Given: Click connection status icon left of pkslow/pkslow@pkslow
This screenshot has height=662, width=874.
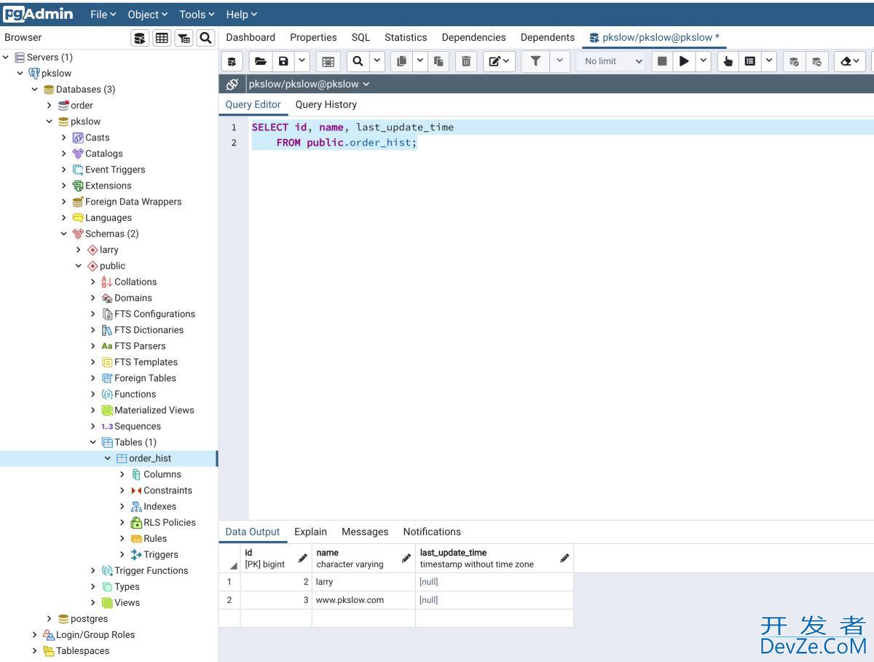Looking at the screenshot, I should coord(232,84).
